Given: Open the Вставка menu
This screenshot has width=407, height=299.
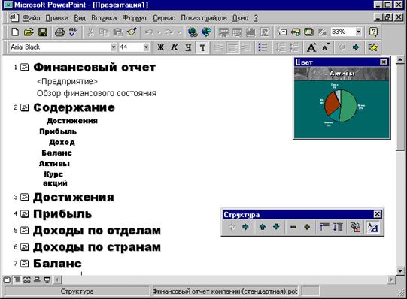Looking at the screenshot, I should [104, 18].
